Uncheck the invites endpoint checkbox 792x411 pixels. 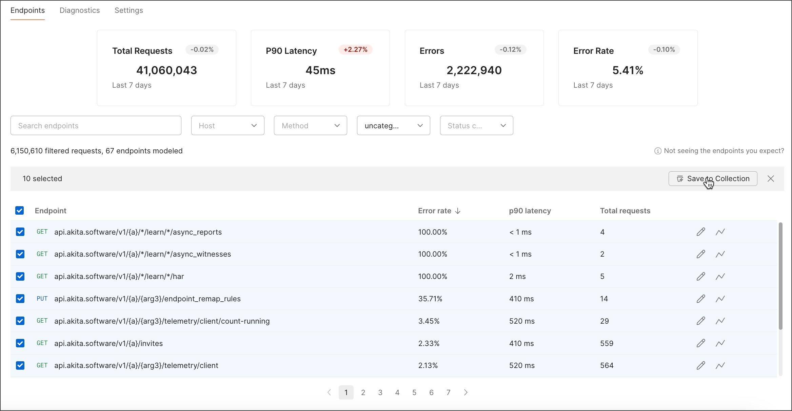(20, 343)
